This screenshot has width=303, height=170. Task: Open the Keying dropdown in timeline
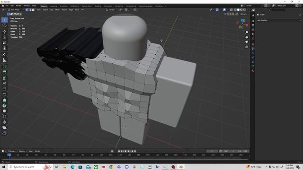(23, 151)
